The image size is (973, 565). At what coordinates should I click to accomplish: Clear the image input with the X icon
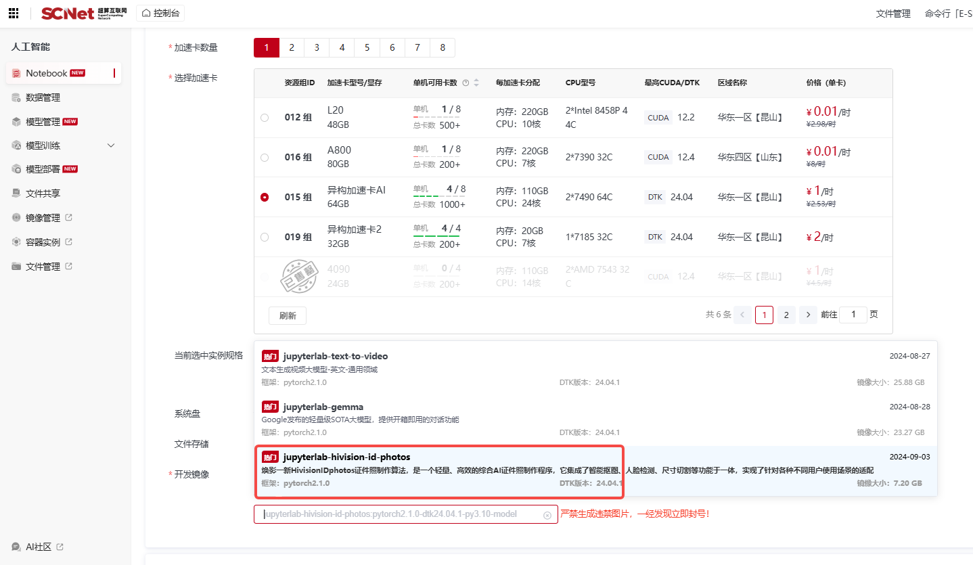(547, 515)
